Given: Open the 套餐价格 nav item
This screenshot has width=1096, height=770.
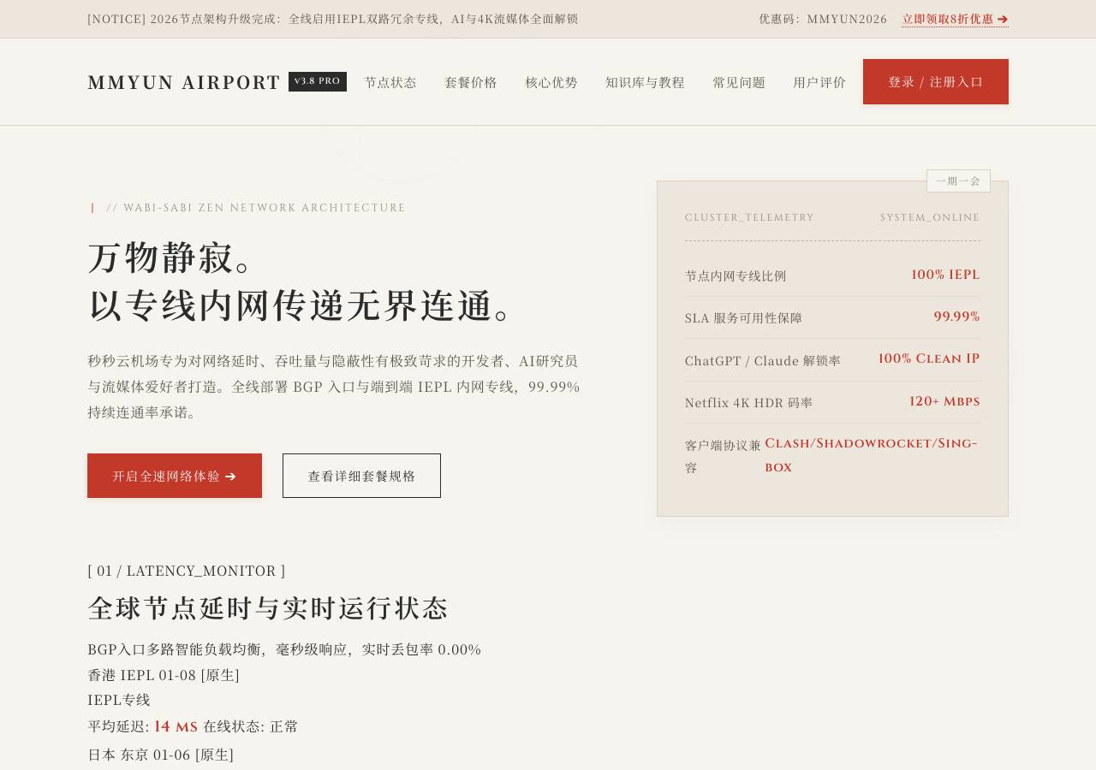Looking at the screenshot, I should (471, 82).
